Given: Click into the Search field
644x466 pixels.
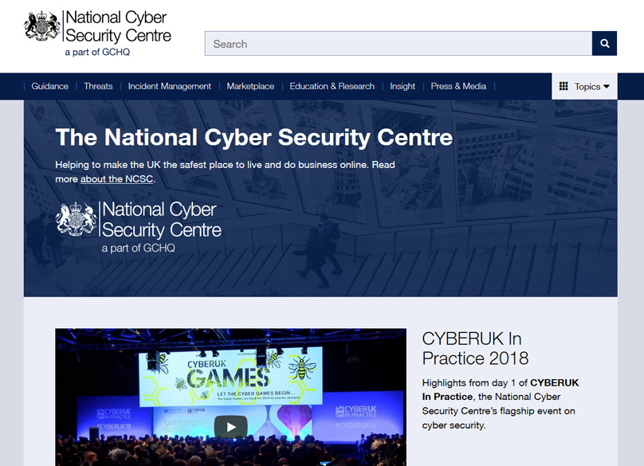Looking at the screenshot, I should [x=399, y=43].
